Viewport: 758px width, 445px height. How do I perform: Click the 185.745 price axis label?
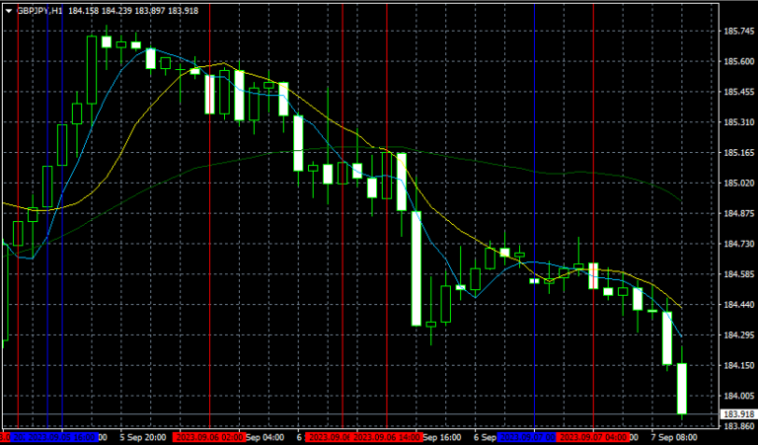(x=738, y=32)
